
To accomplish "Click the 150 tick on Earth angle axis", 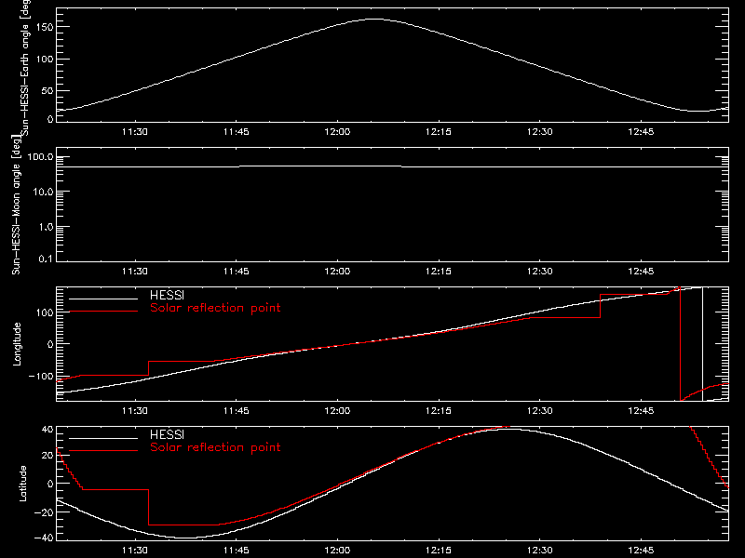I will point(46,27).
